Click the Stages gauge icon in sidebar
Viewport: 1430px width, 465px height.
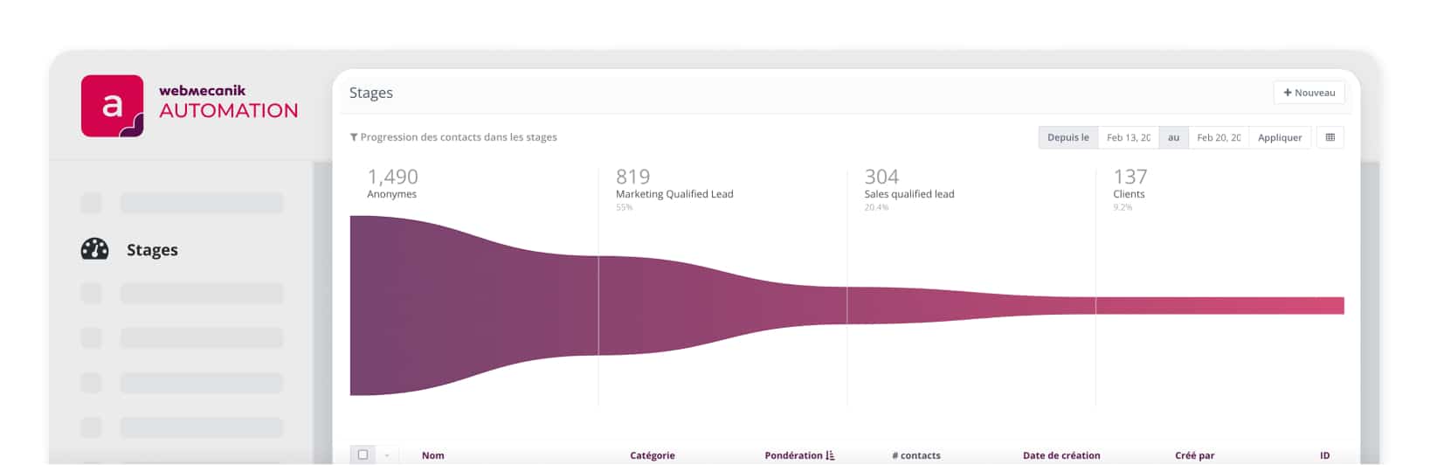94,249
